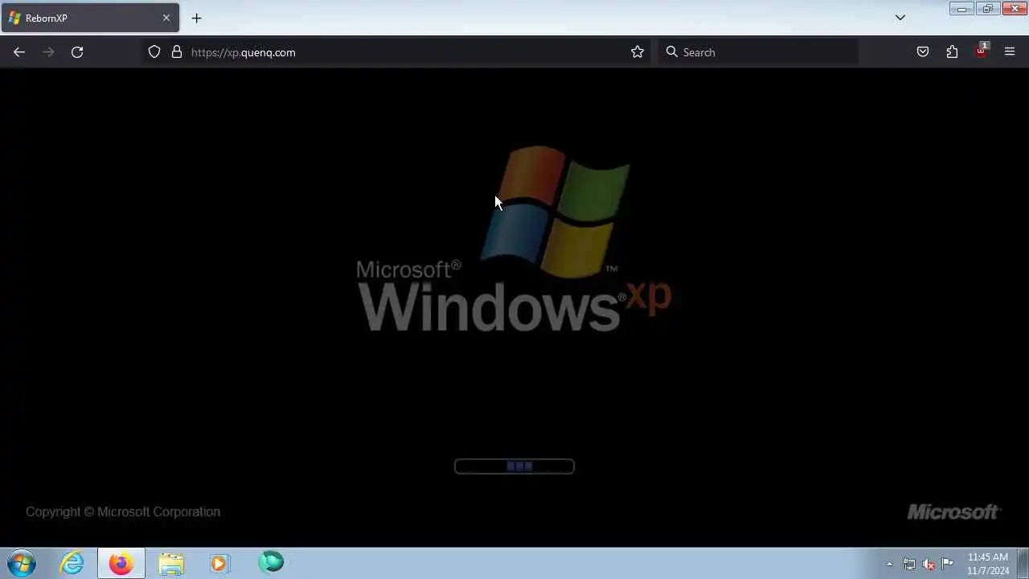Open the taskbar clock and date
Viewport: 1029px width, 579px height.
point(988,564)
